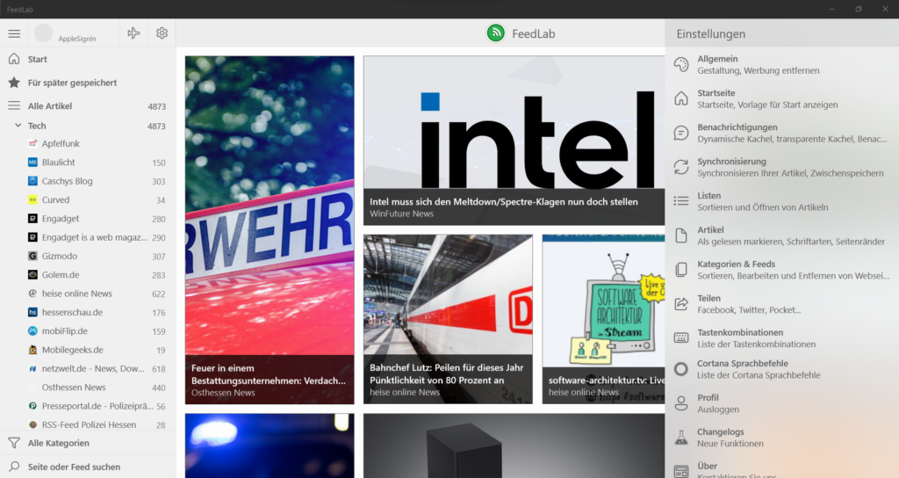Click Caschys Blog count 303
Image resolution: width=899 pixels, height=478 pixels.
(159, 181)
